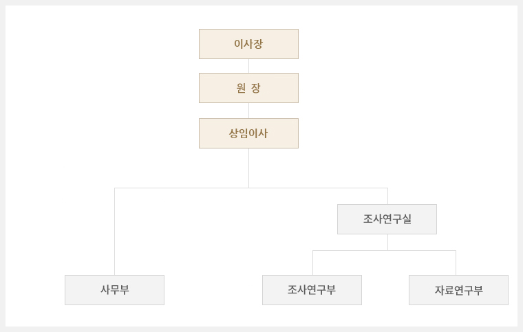Click the 상임이사 text label
Image resolution: width=523 pixels, height=332 pixels.
[248, 133]
